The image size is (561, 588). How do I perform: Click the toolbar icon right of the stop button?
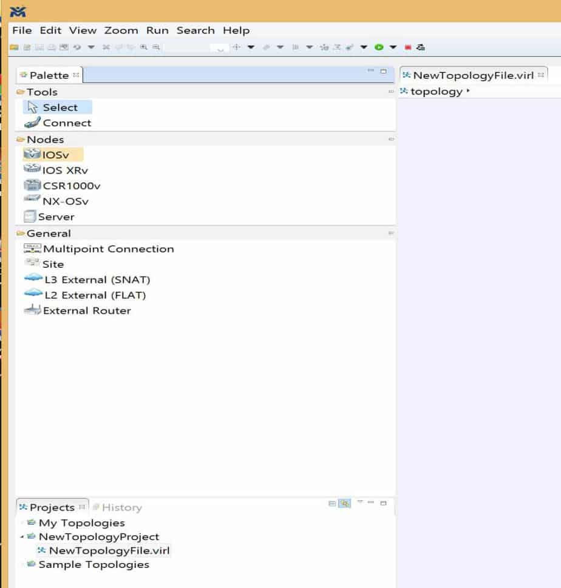[421, 47]
